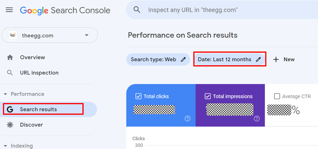Uncheck the Total impressions checkbox

point(208,96)
